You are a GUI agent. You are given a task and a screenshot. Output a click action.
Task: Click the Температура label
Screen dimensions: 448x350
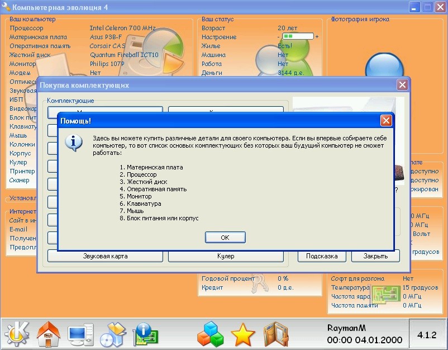point(350,287)
